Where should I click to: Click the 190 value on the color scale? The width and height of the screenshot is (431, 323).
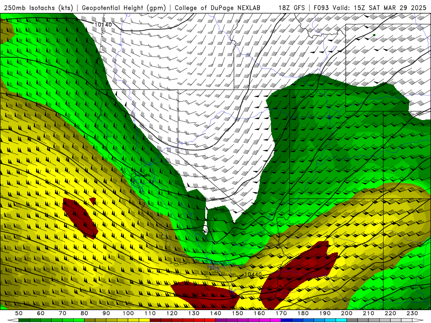(x=325, y=313)
